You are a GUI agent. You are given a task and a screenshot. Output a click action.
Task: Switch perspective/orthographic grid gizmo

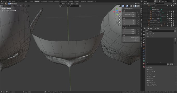(x=119, y=25)
